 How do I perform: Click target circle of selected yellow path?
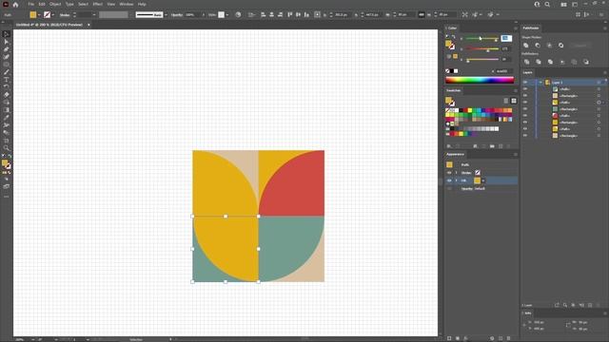pyautogui.click(x=599, y=103)
